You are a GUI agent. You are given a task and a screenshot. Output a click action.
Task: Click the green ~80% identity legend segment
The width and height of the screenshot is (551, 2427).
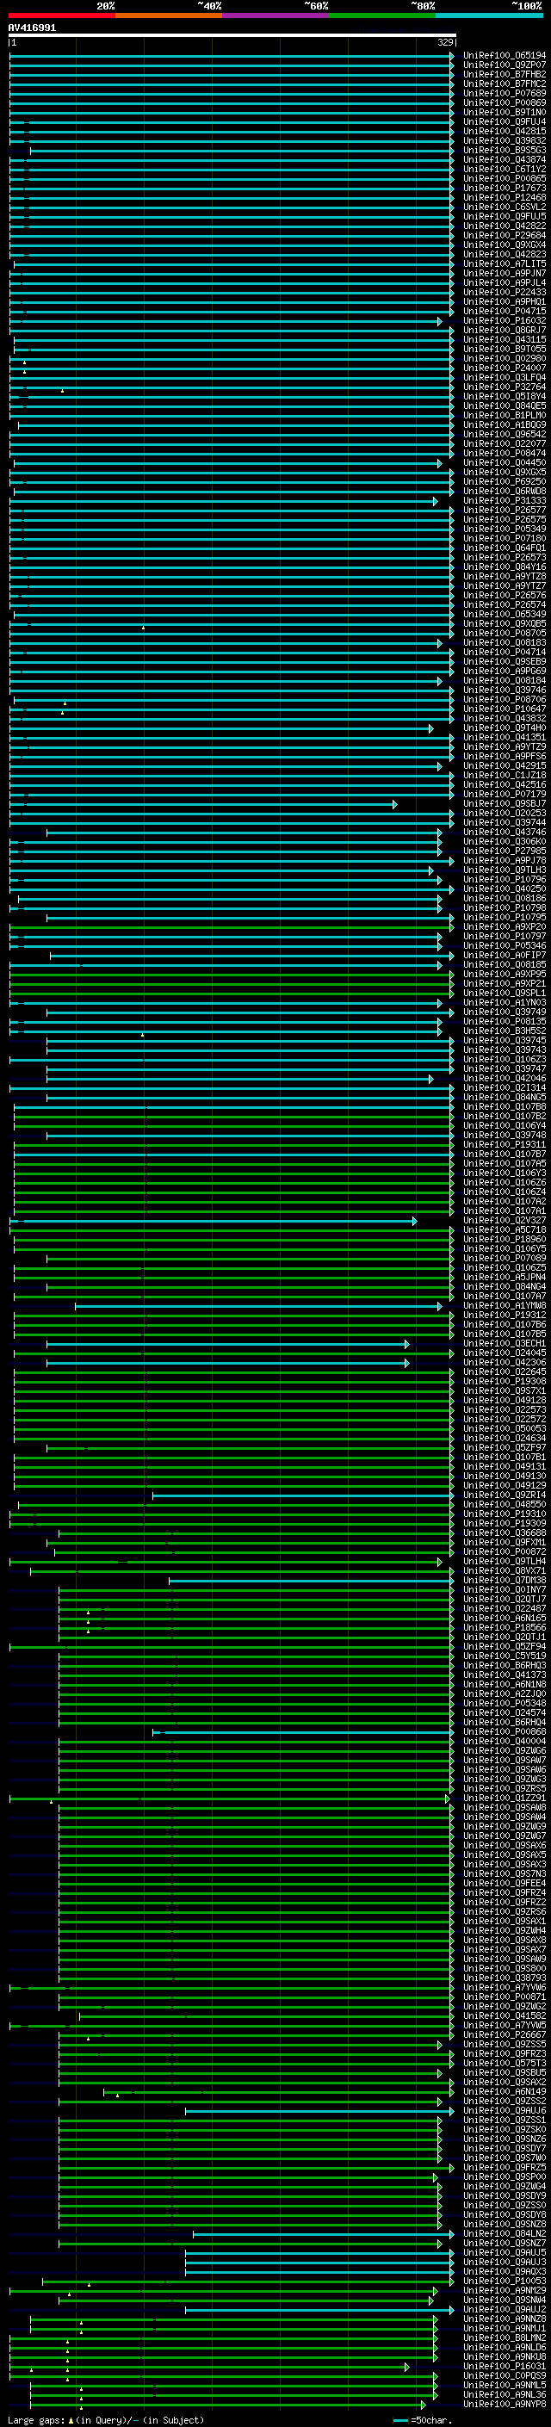pyautogui.click(x=381, y=15)
